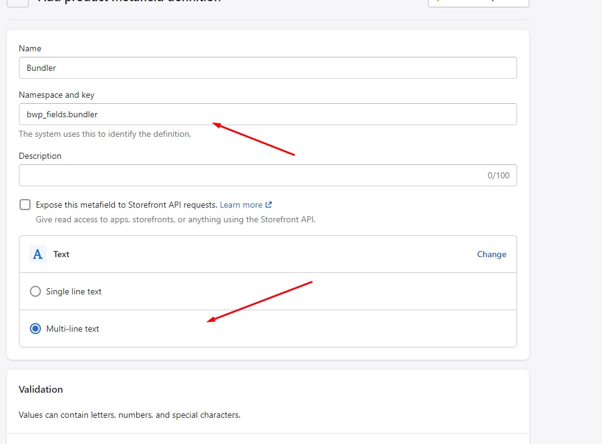Click Change to pick another content type
The width and height of the screenshot is (602, 444).
(491, 254)
